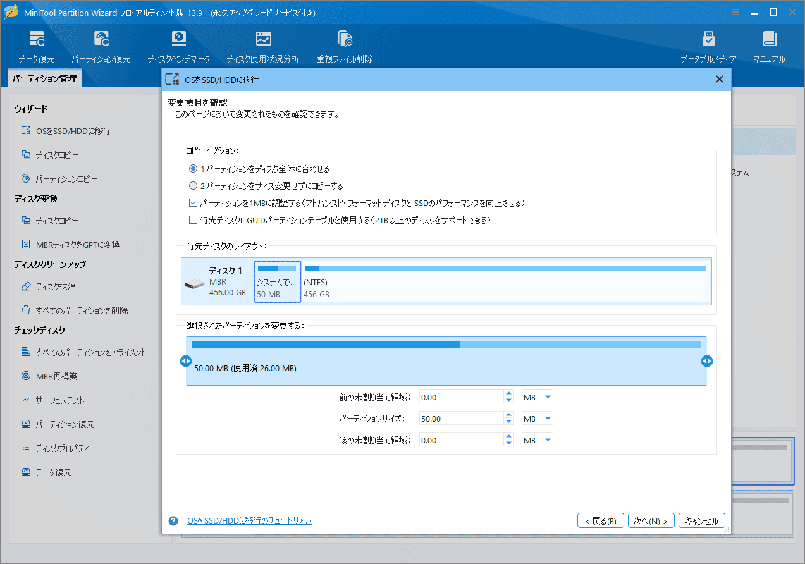Choose ディスクコピー under ウィザード in the sidebar
Image resolution: width=805 pixels, height=564 pixels.
click(x=50, y=155)
